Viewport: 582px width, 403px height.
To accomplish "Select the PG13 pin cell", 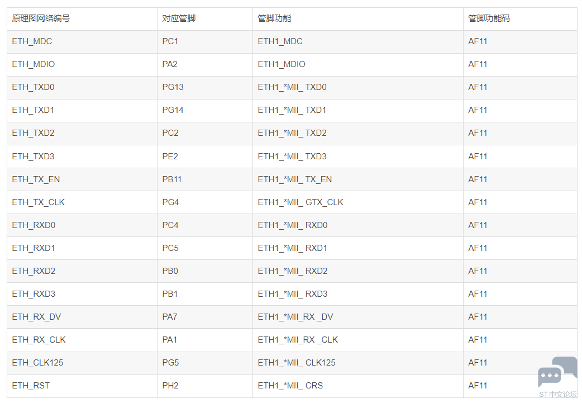I will [205, 87].
